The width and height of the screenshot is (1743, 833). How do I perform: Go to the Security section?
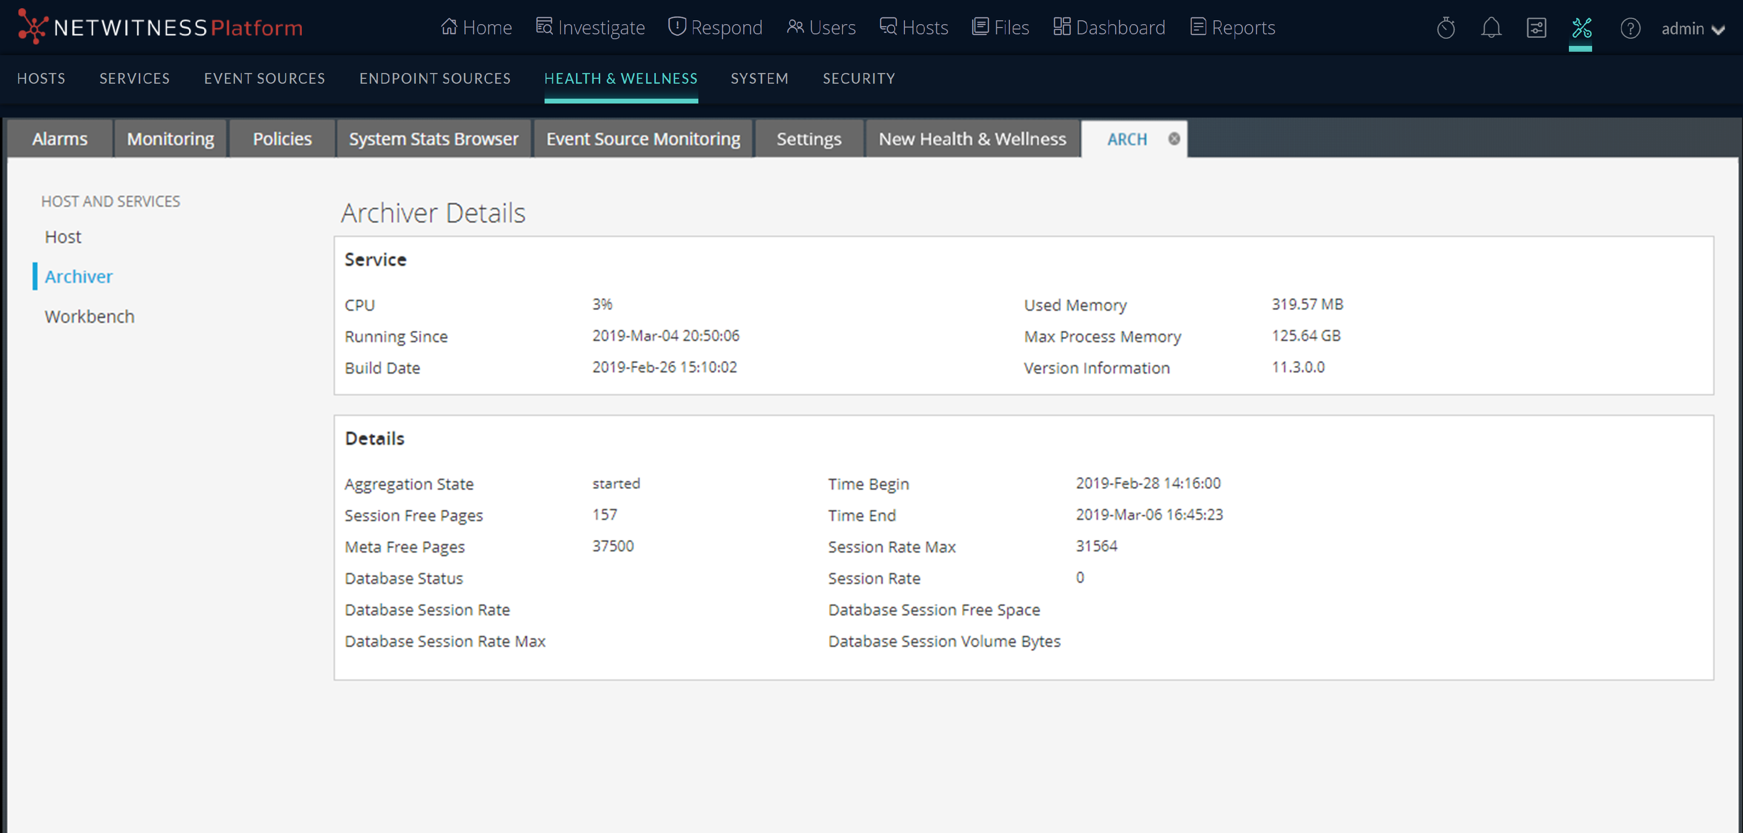[x=858, y=78]
